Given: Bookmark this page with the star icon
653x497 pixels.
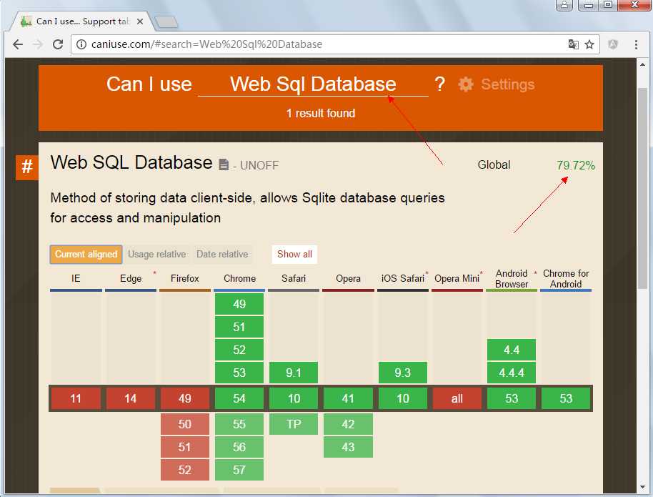Looking at the screenshot, I should click(x=589, y=44).
